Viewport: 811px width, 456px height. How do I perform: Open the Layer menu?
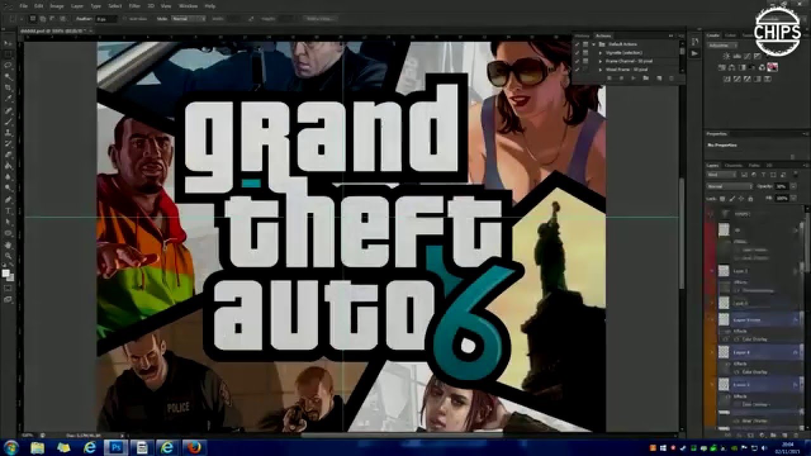pos(77,6)
